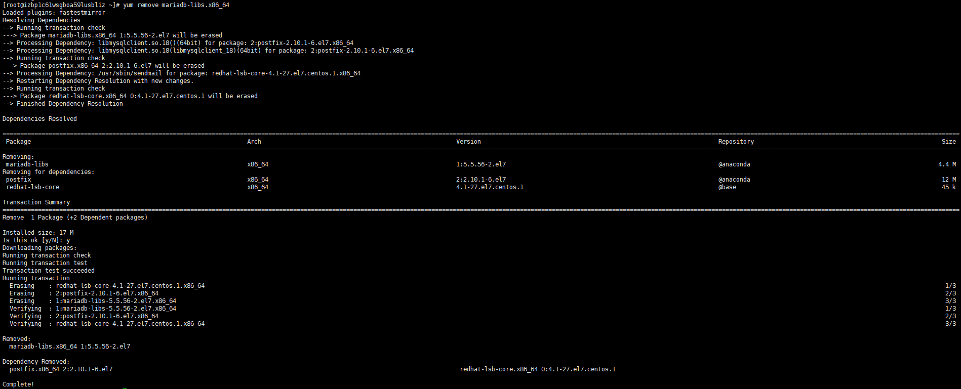Click version '2:2.10.1-6.el7' in table
The height and width of the screenshot is (389, 961).
click(x=481, y=180)
